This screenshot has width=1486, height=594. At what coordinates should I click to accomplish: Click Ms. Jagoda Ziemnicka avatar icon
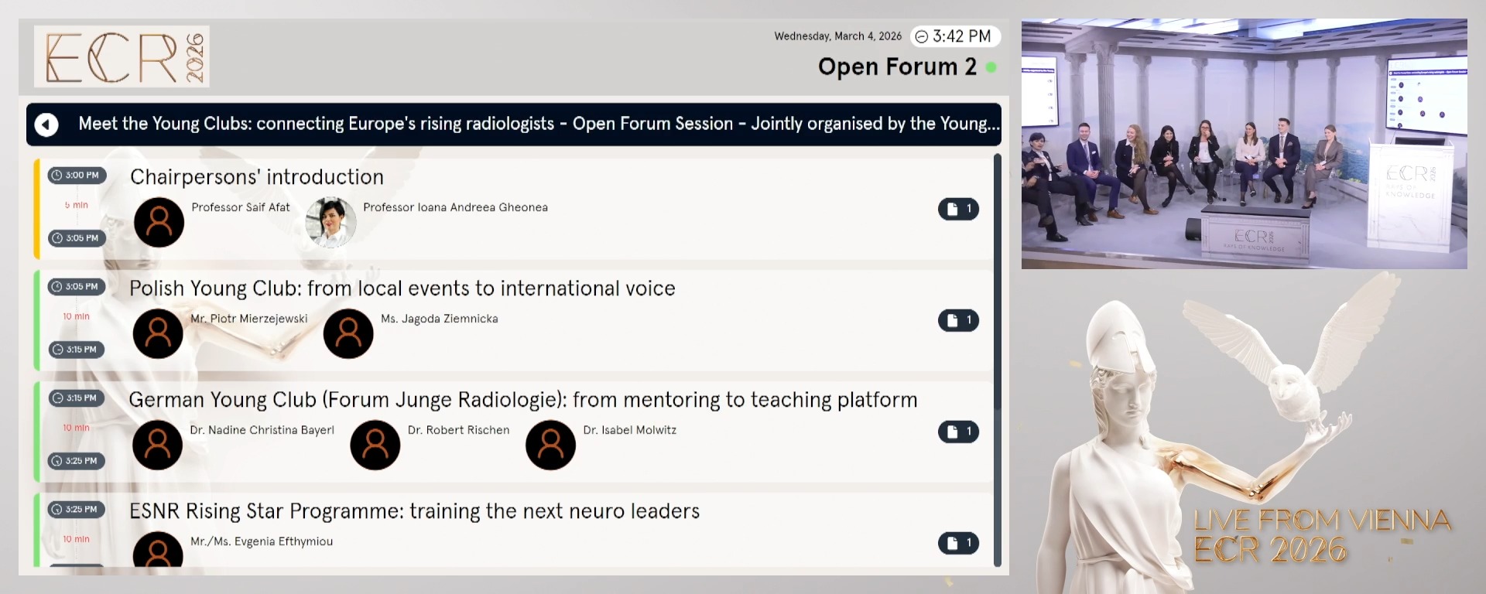click(348, 334)
